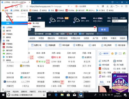Open 热门影视 on the bookmarks bar
129x99 pixels.
[101, 10]
